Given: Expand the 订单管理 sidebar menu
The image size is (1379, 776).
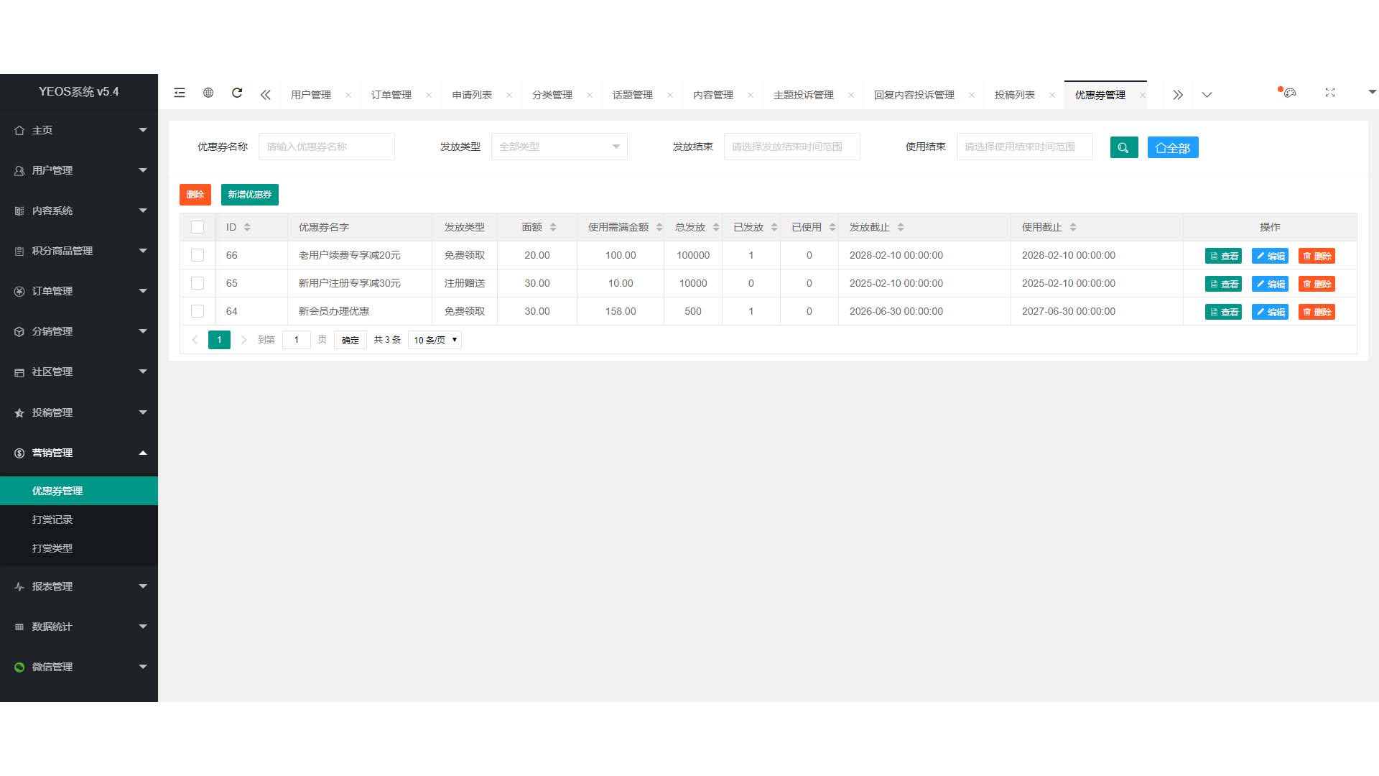Looking at the screenshot, I should [79, 291].
